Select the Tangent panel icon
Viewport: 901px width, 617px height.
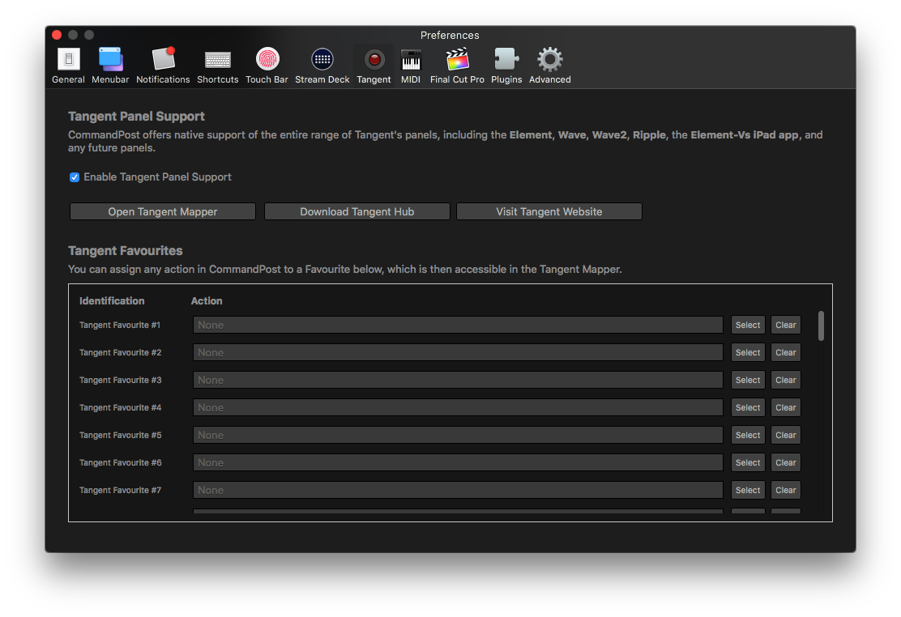[x=374, y=60]
